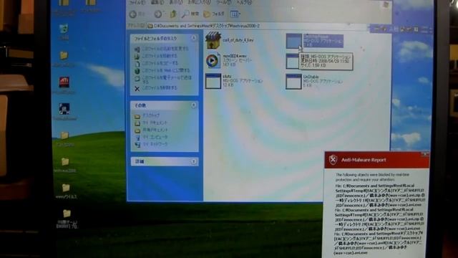458x258 pixels.
Task: Open the view mode dropdown button
Action: [235, 14]
